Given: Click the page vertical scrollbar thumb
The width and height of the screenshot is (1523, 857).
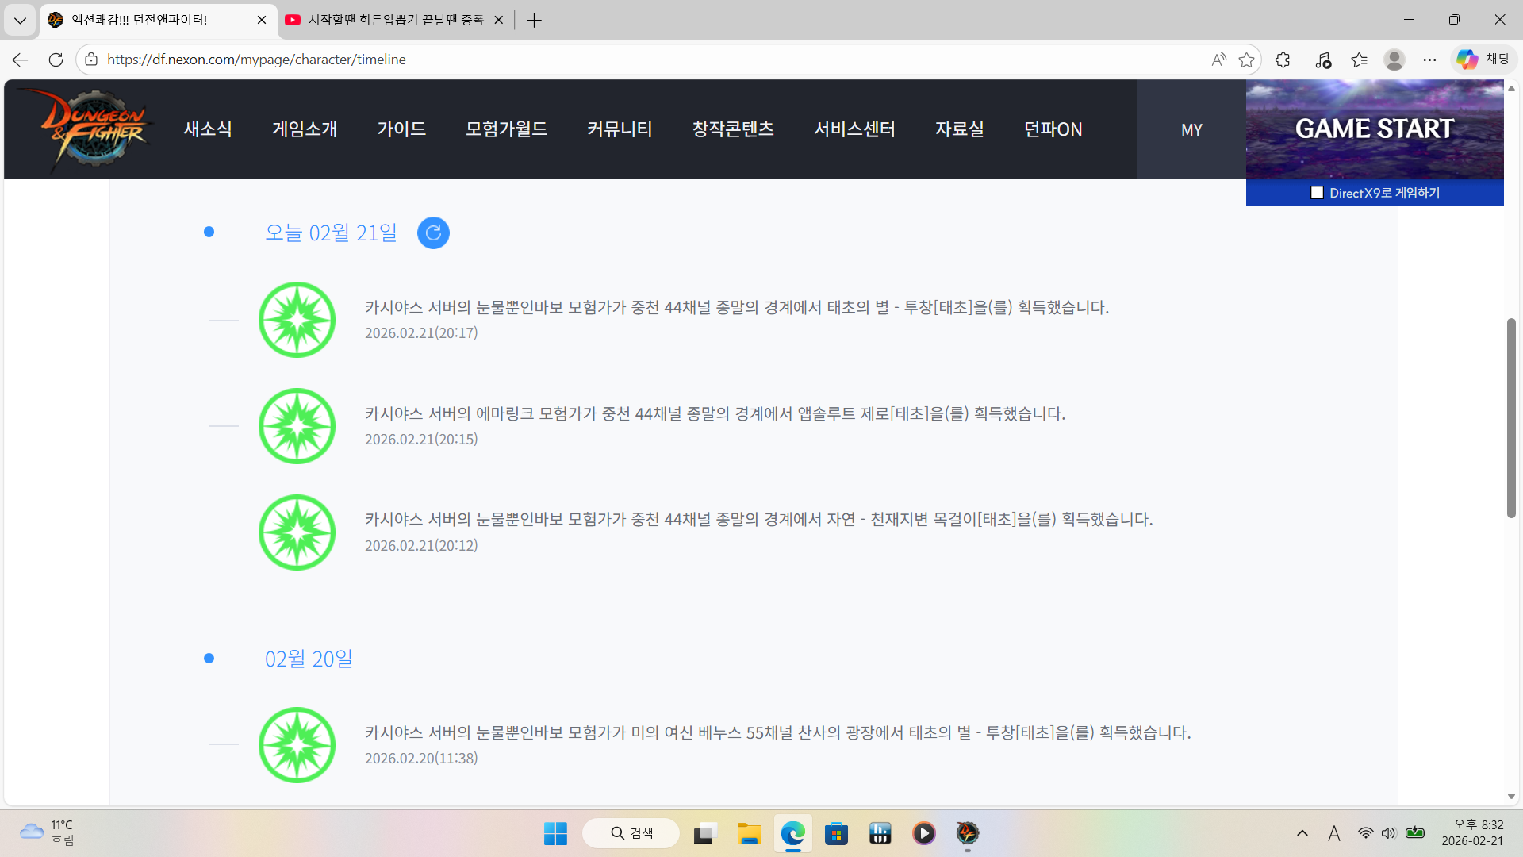Looking at the screenshot, I should pos(1511,418).
